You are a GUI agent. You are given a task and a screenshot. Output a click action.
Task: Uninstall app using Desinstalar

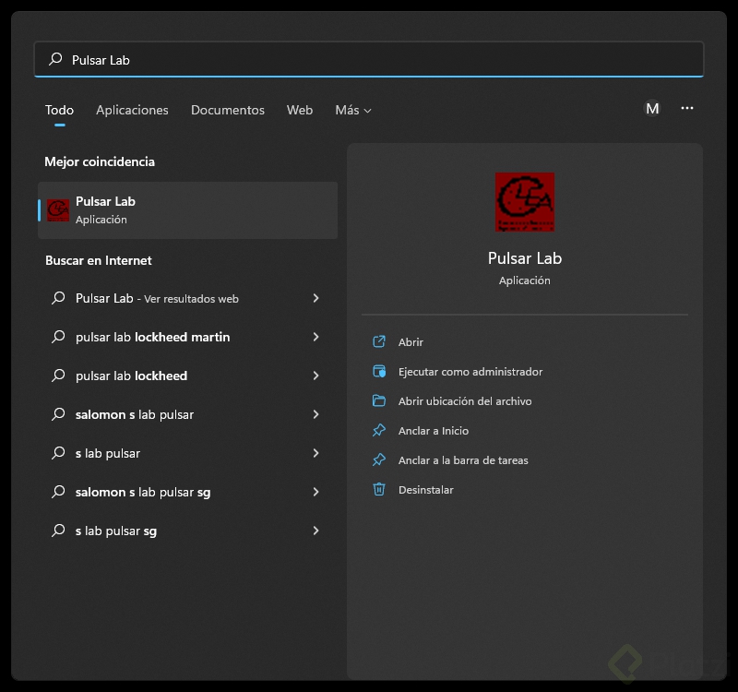[x=426, y=490]
